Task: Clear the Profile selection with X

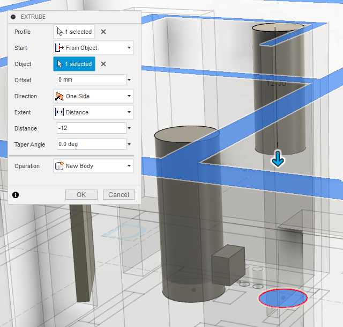Action: click(103, 32)
